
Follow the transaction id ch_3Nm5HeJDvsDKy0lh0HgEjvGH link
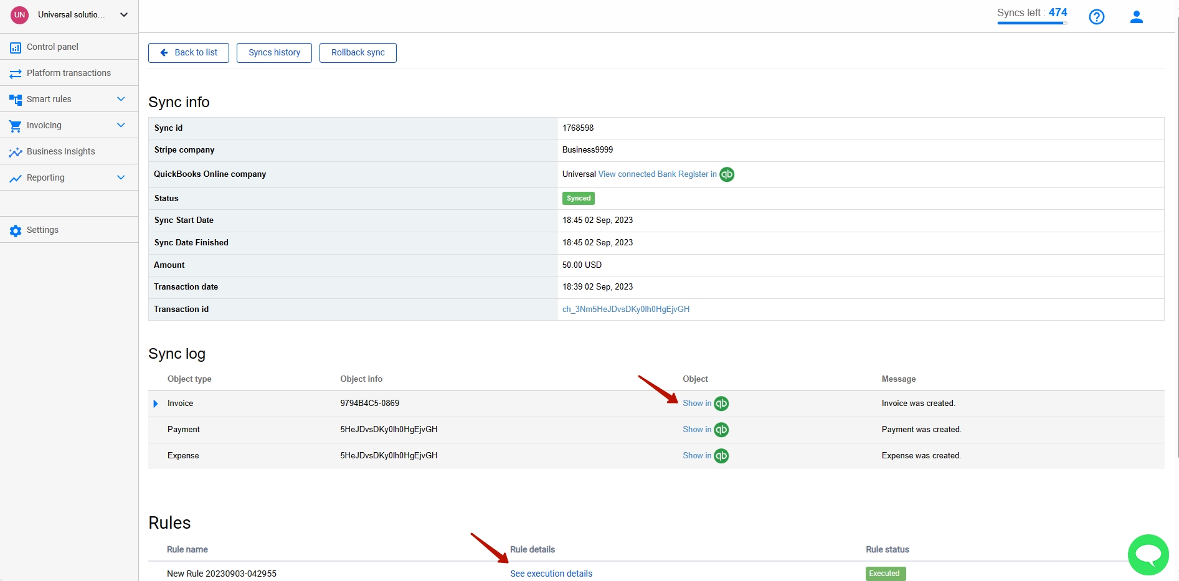625,309
